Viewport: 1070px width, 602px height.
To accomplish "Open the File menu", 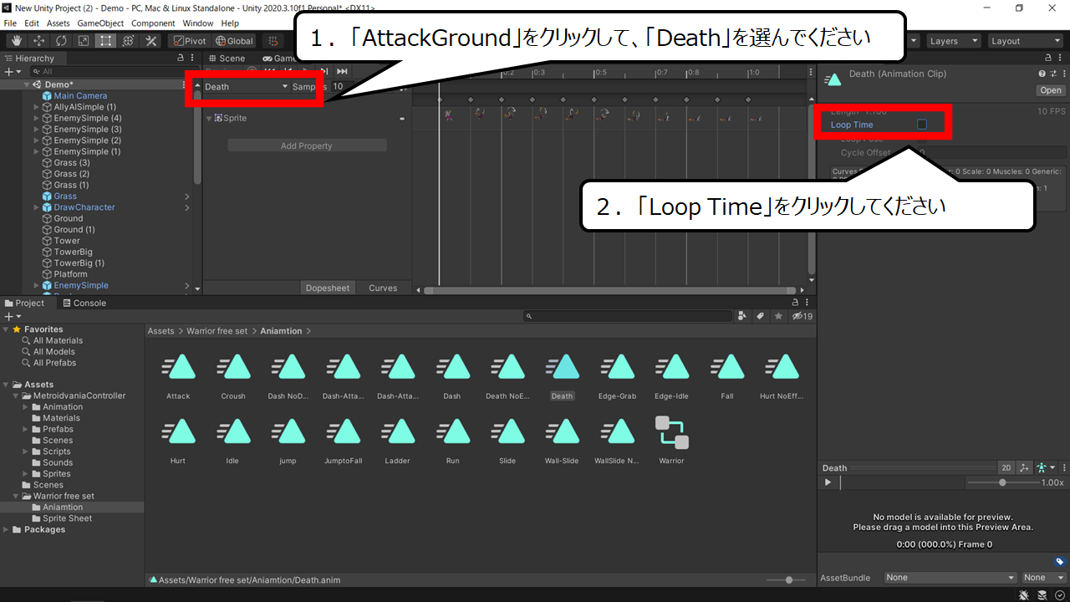I will click(10, 23).
